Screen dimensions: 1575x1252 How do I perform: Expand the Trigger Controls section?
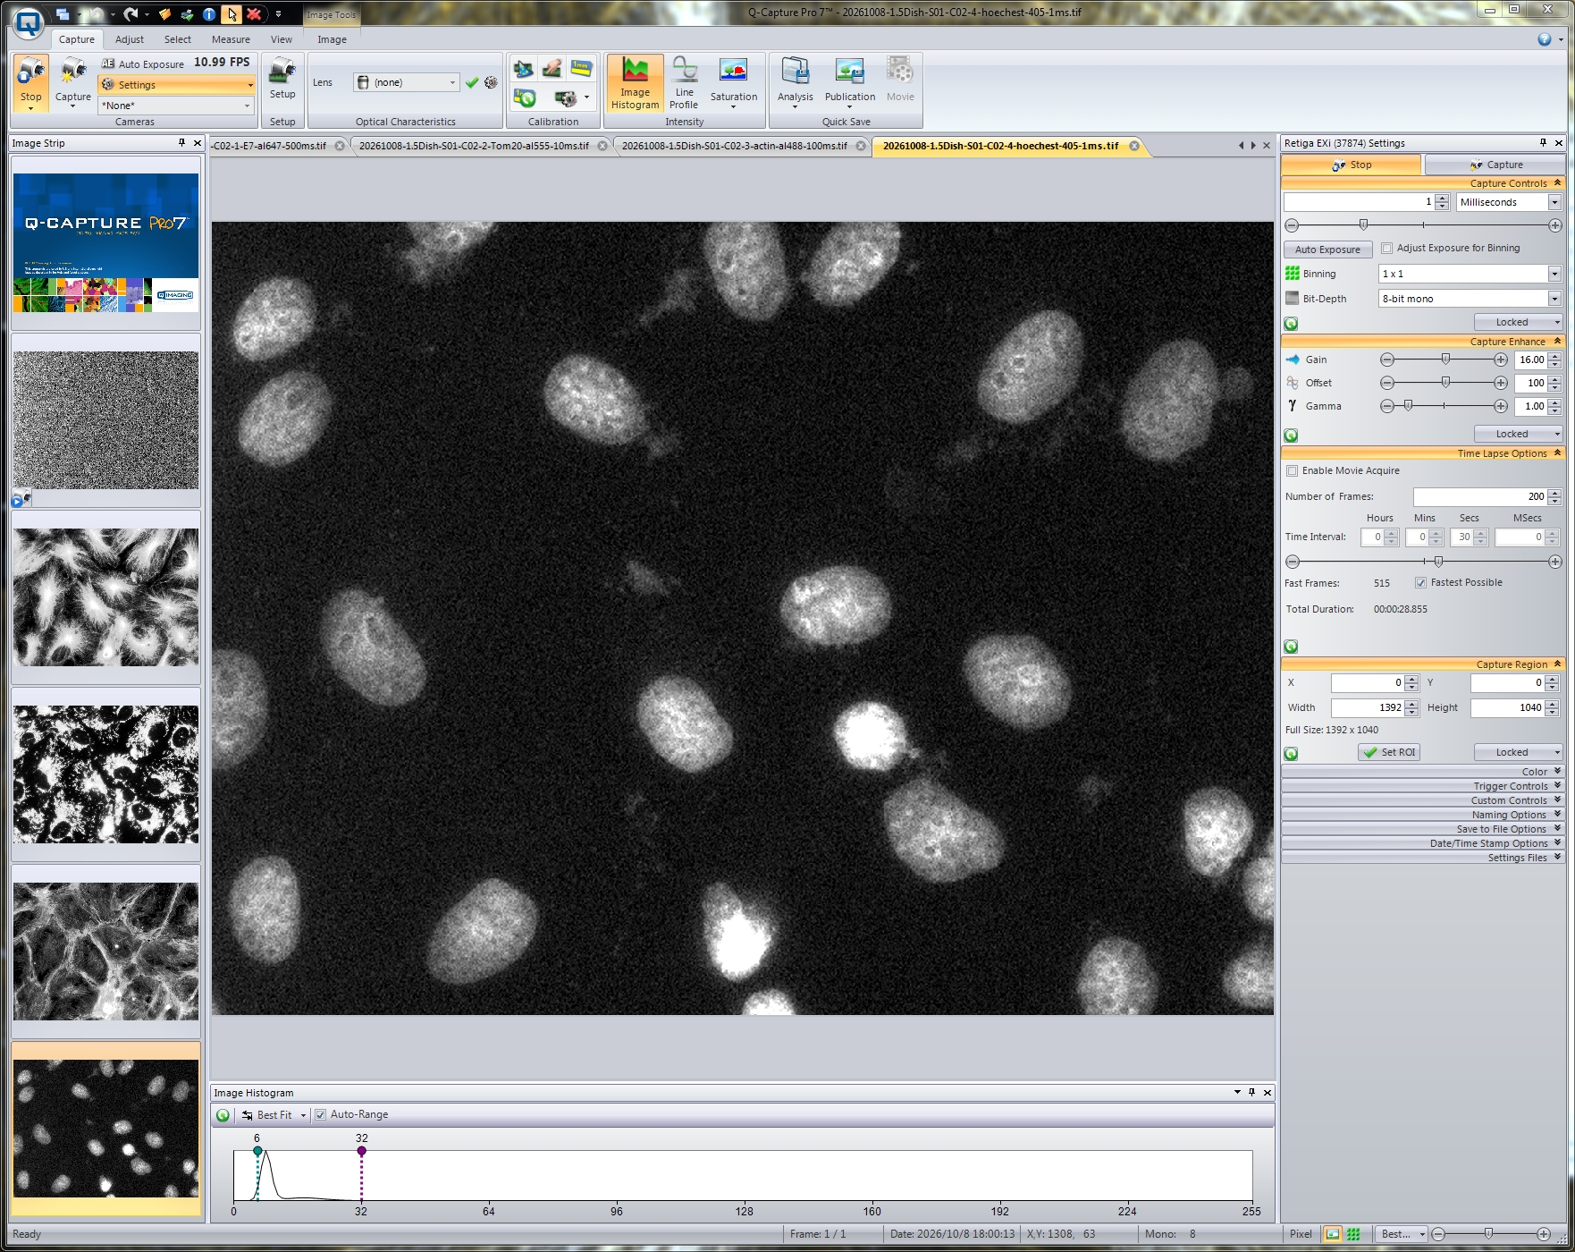(1422, 786)
